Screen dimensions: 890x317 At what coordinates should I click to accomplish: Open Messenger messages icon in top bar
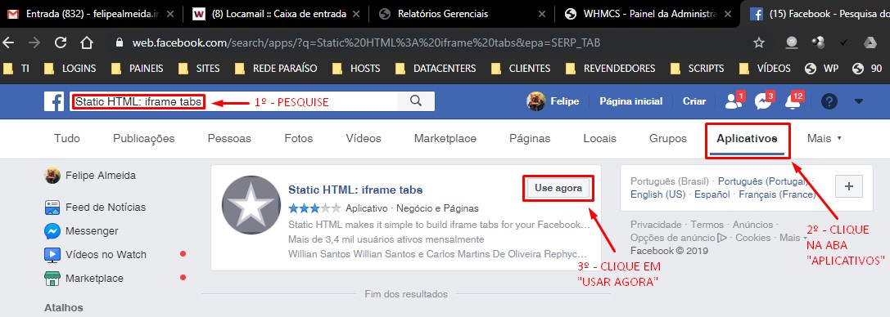pyautogui.click(x=762, y=101)
